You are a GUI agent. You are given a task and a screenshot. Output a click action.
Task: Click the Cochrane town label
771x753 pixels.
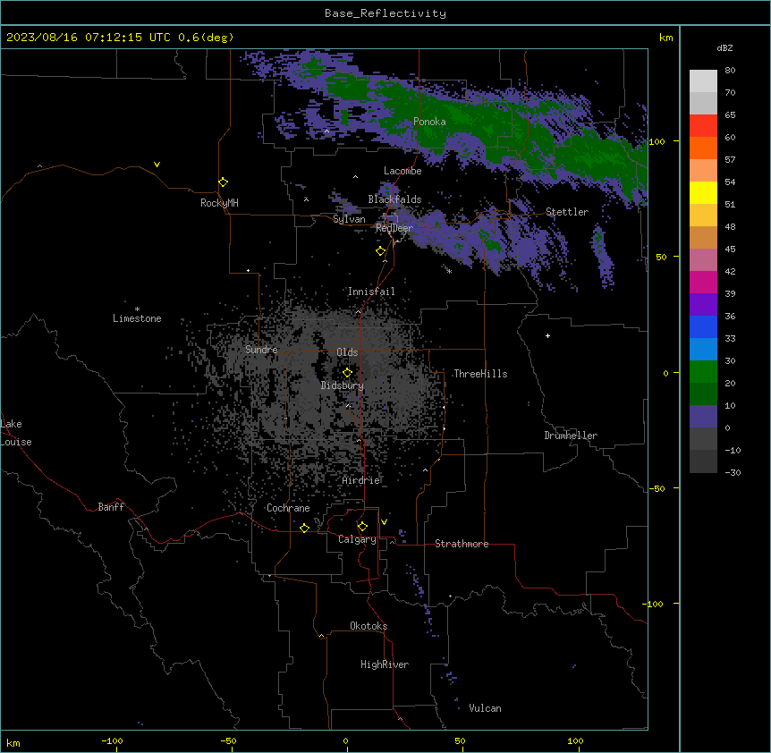[x=288, y=508]
